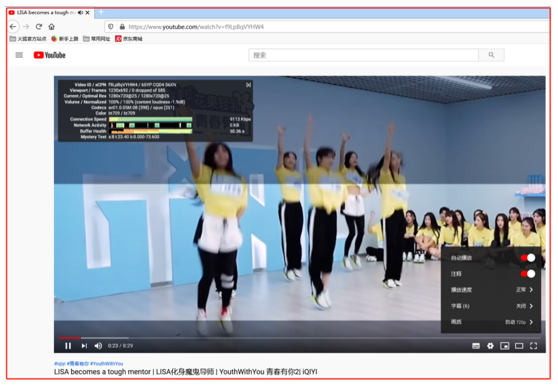558x386 pixels.
Task: Expand the 播放速度 playback speed submenu
Action: click(x=492, y=290)
